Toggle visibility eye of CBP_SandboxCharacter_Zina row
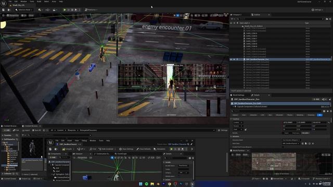 click(231, 59)
